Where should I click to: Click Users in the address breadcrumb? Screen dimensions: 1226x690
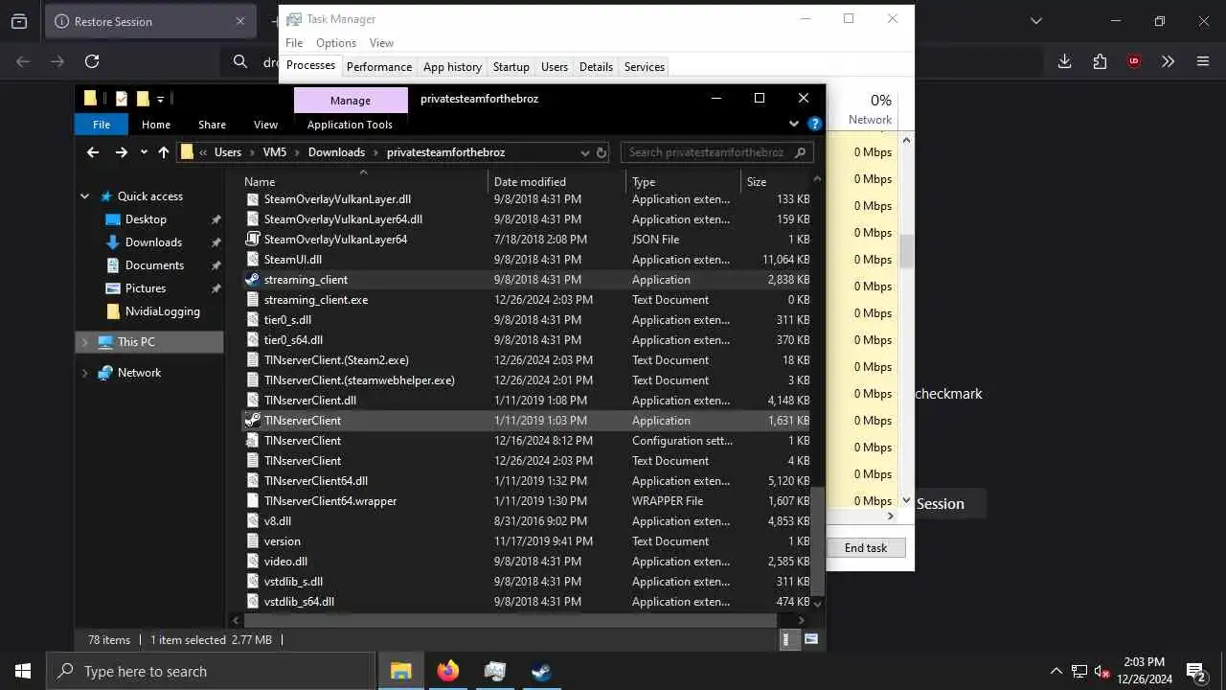click(x=228, y=151)
